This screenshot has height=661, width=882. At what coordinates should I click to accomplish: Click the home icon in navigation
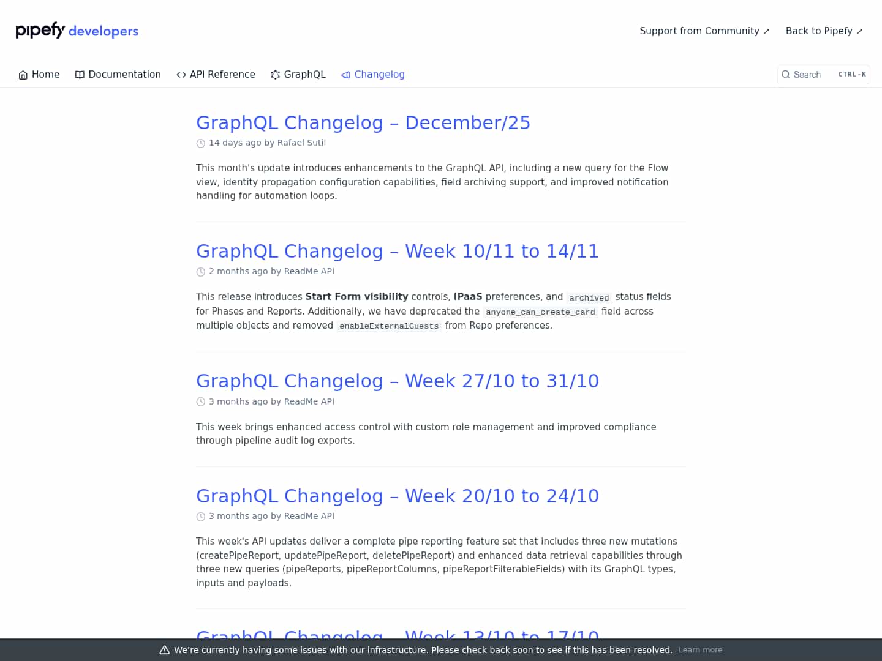pos(23,74)
